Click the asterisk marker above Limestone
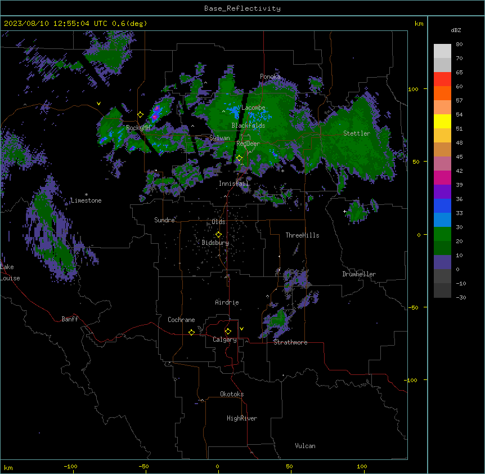 click(86, 195)
